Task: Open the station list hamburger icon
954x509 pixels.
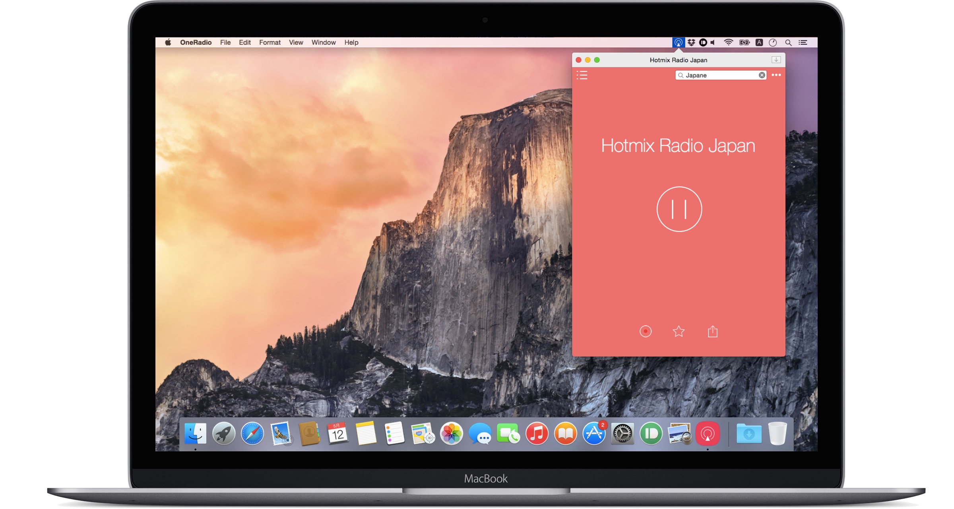Action: 582,75
